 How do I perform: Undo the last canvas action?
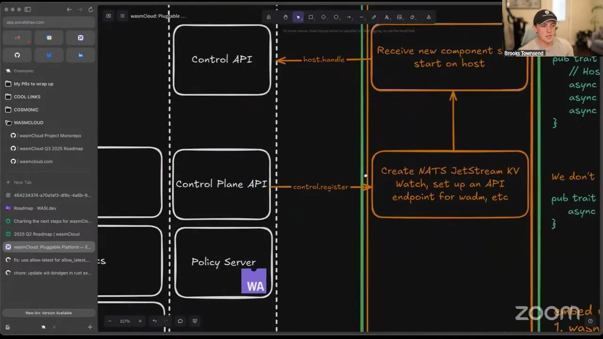(x=155, y=321)
